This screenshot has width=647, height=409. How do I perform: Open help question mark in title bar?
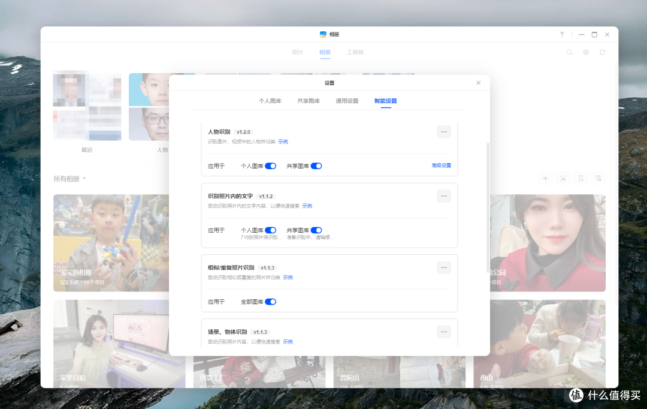[x=561, y=35]
